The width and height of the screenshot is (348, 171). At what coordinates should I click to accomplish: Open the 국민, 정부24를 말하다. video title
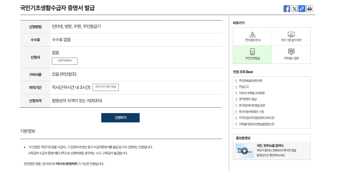pos(270,146)
